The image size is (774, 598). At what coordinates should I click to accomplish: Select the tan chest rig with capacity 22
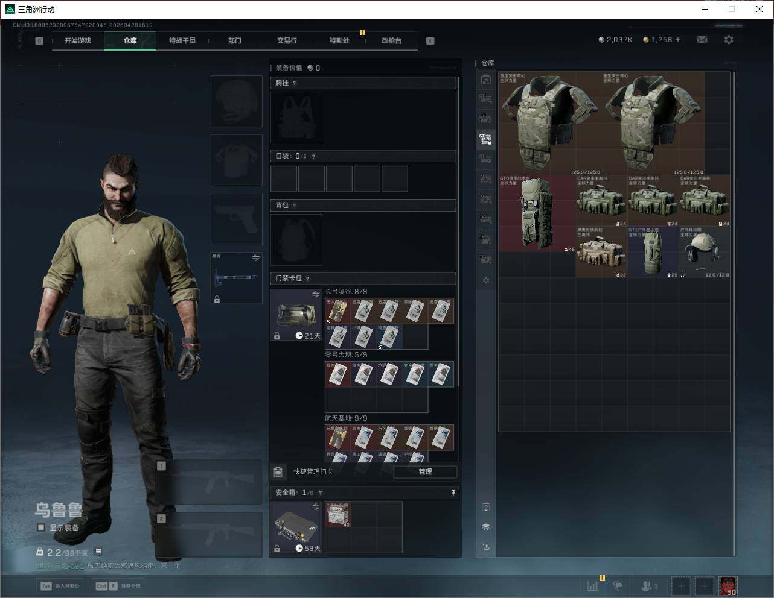[602, 252]
